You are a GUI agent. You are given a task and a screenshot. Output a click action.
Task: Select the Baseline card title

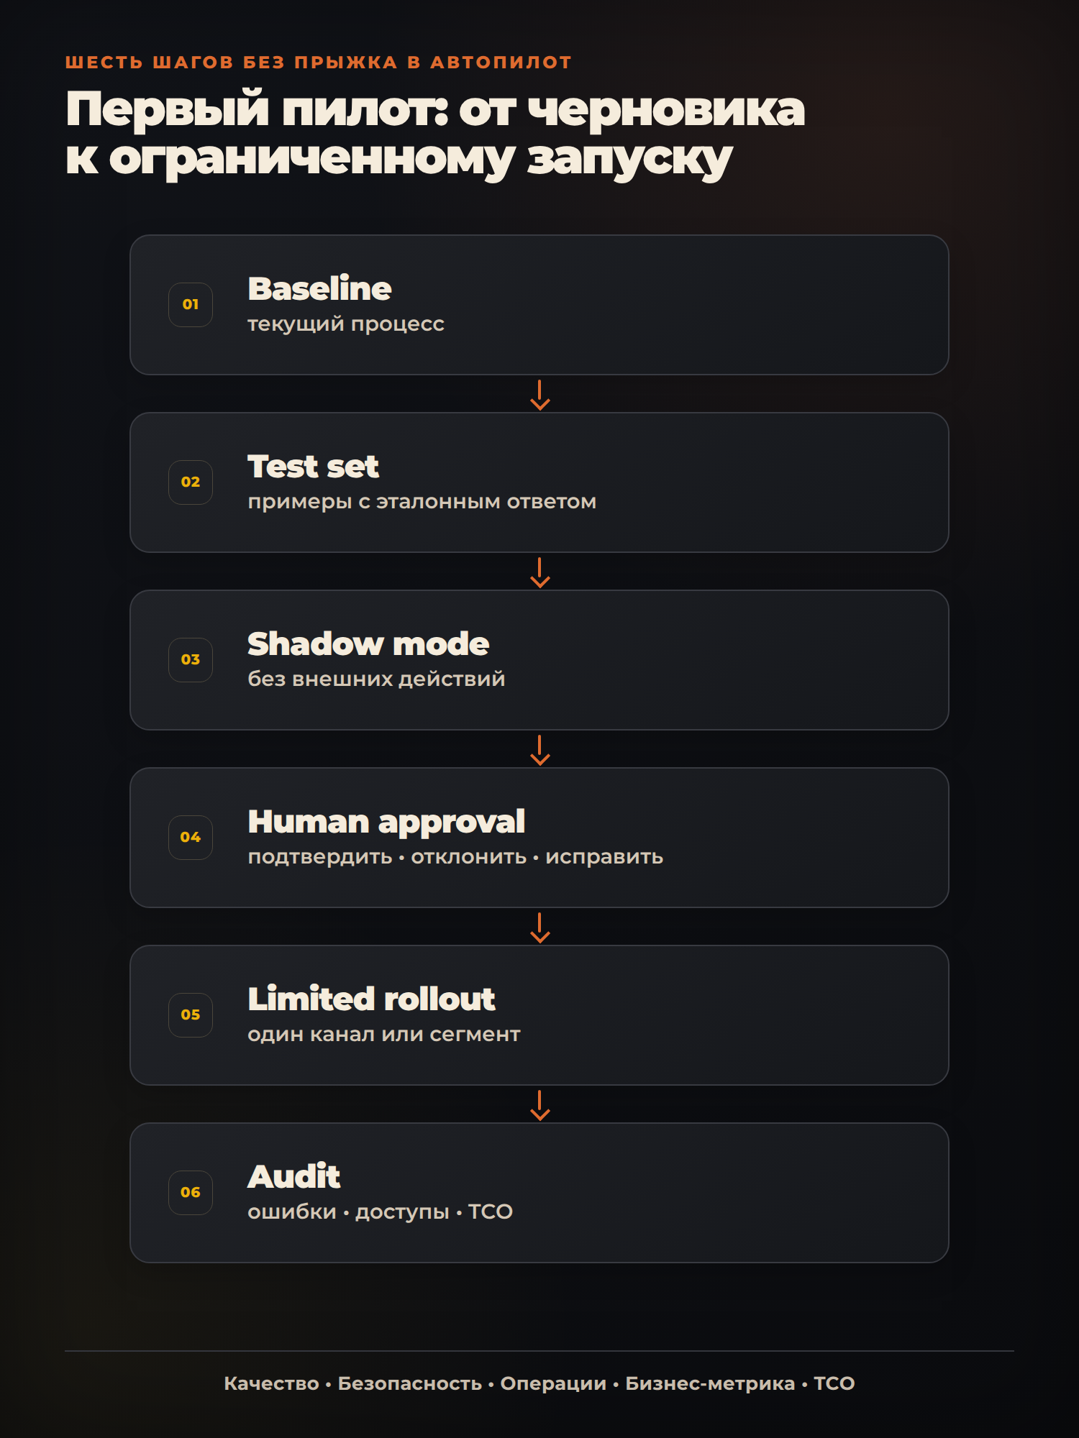[x=319, y=289]
